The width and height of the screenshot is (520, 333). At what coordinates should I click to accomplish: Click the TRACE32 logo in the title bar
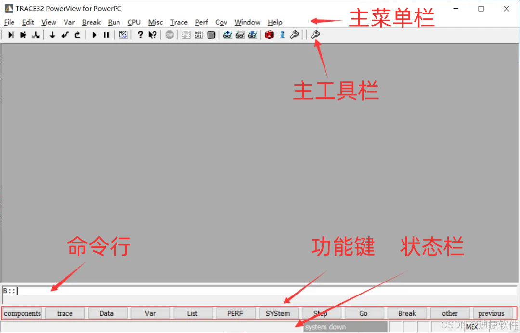pyautogui.click(x=9, y=8)
